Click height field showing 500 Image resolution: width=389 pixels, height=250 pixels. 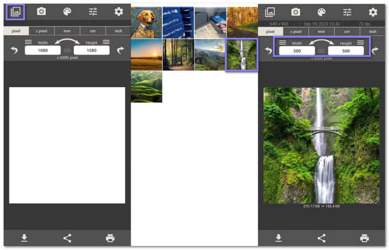346,51
